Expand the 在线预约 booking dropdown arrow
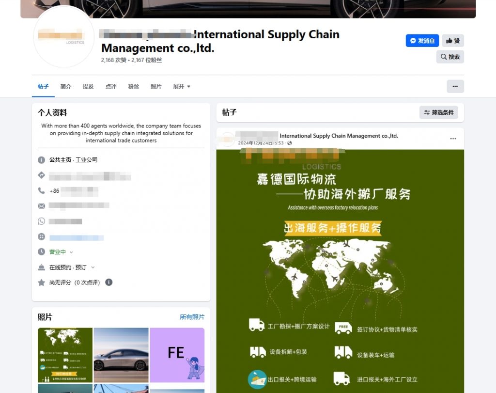 pos(93,267)
